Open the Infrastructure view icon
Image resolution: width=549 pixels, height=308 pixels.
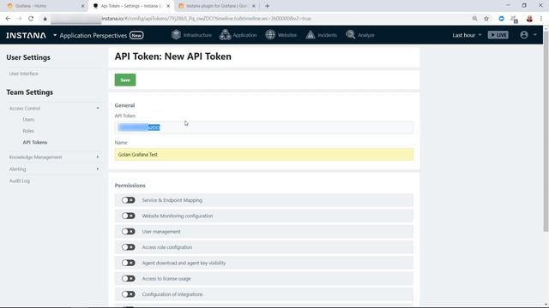pos(176,34)
